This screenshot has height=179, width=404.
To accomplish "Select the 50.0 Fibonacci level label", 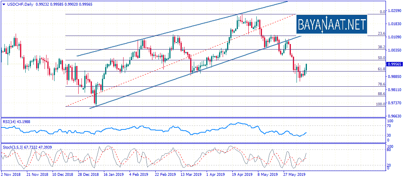I will pos(382,58).
